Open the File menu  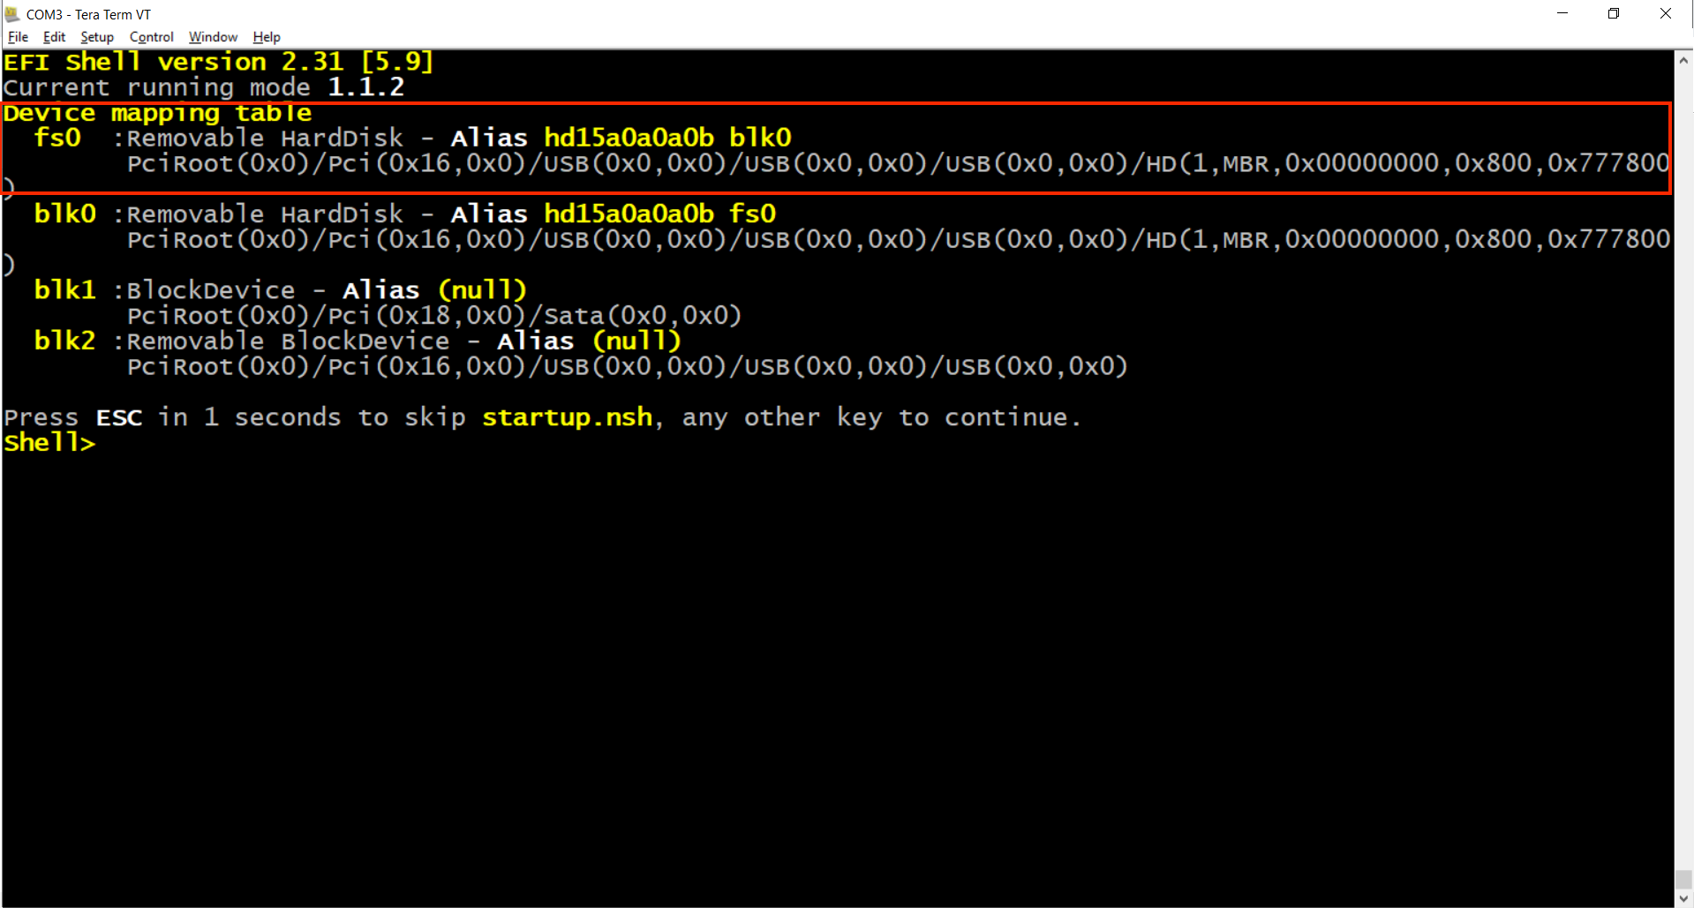pyautogui.click(x=18, y=37)
